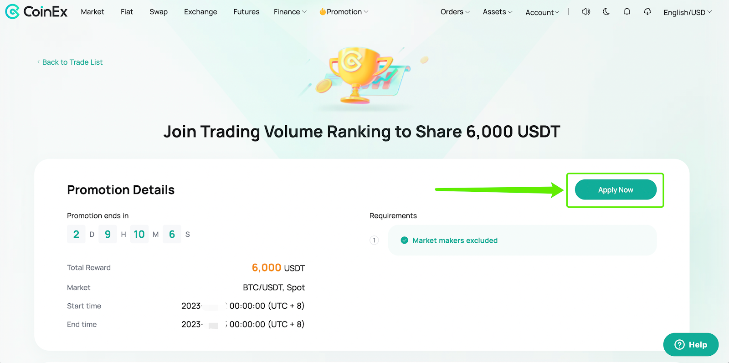Screen dimensions: 729x363
Task: Click the CoinEx logo
Action: 36,11
